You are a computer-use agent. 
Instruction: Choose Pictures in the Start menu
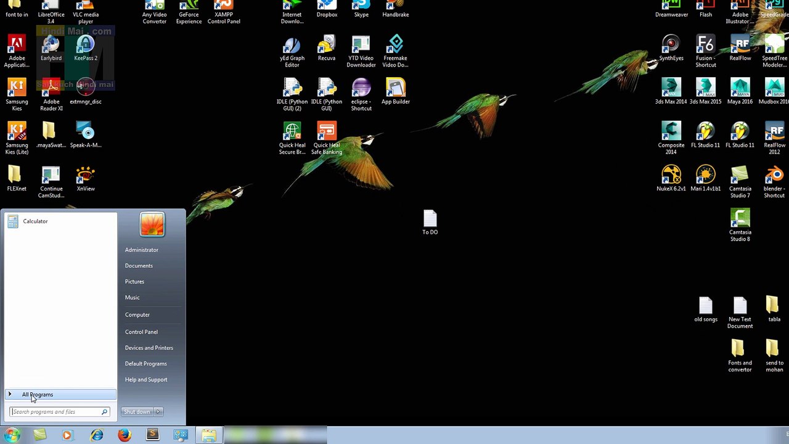134,282
